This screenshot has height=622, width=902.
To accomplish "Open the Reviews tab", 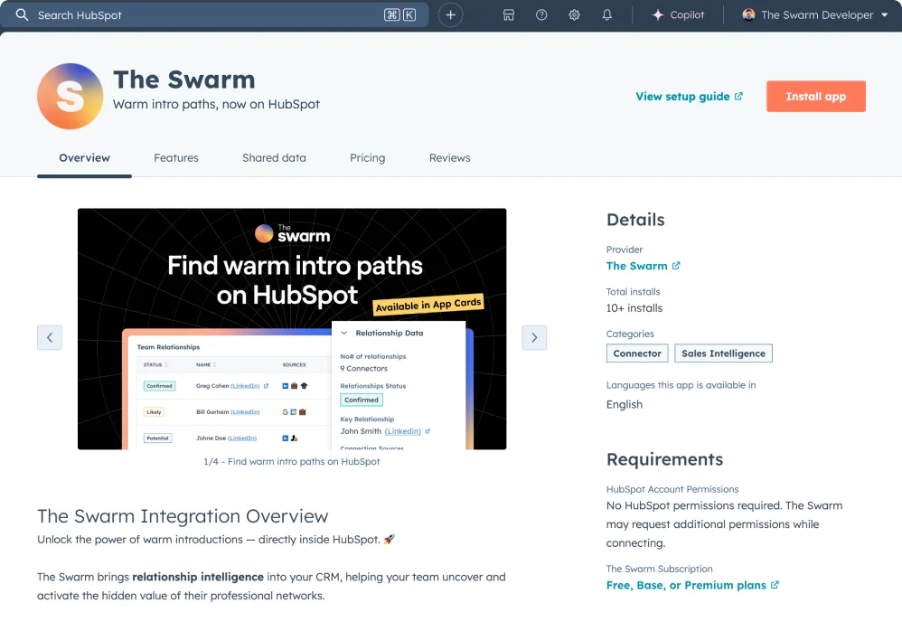I will tap(449, 157).
